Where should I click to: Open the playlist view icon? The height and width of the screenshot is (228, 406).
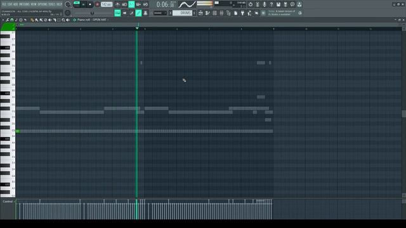(x=200, y=13)
